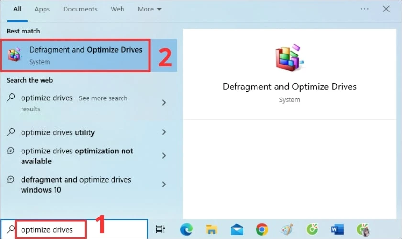Click the search icon beside optimize drives utility
The height and width of the screenshot is (239, 402).
click(x=11, y=132)
